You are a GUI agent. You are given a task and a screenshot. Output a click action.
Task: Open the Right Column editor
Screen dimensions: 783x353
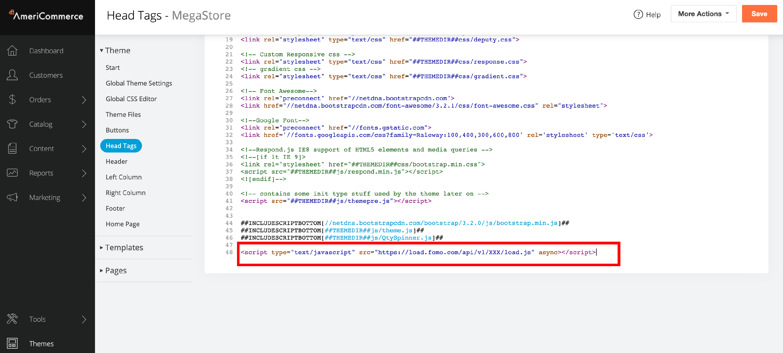click(x=126, y=192)
